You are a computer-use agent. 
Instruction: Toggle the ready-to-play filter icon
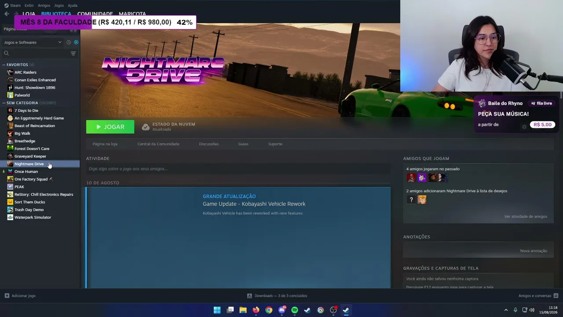coord(76,42)
